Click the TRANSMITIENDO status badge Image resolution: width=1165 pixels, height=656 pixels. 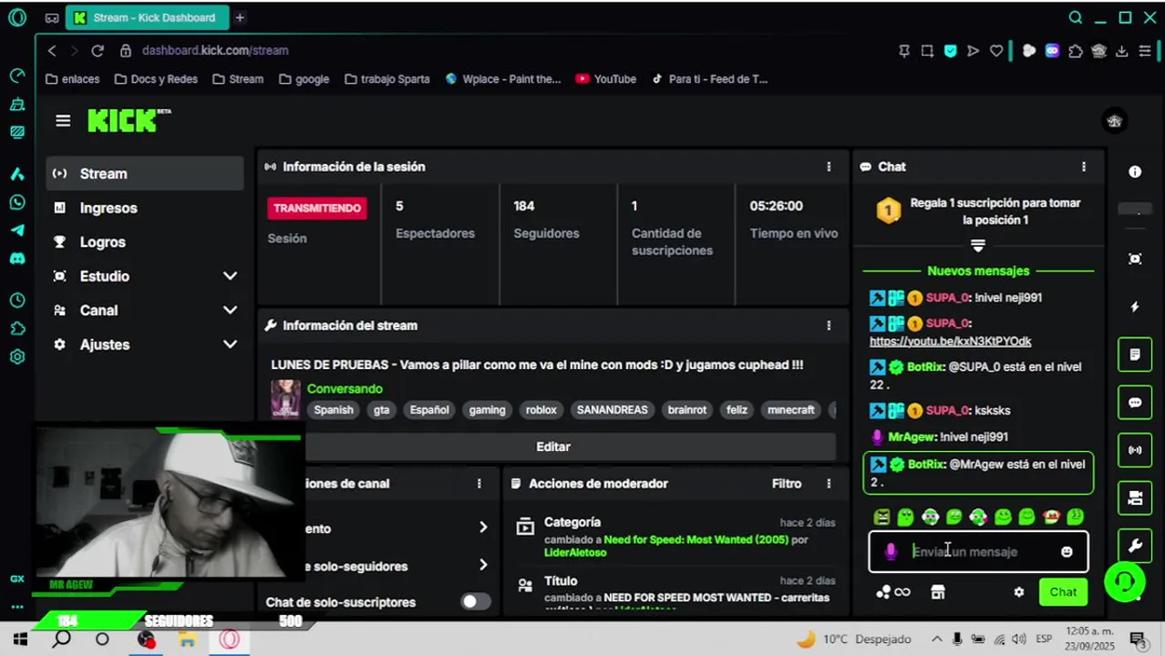point(317,208)
